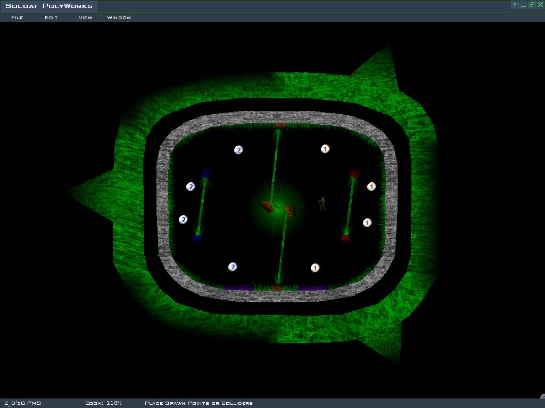Viewport: 545px width, 408px height.
Task: Click the question mark help button
Action: point(515,5)
